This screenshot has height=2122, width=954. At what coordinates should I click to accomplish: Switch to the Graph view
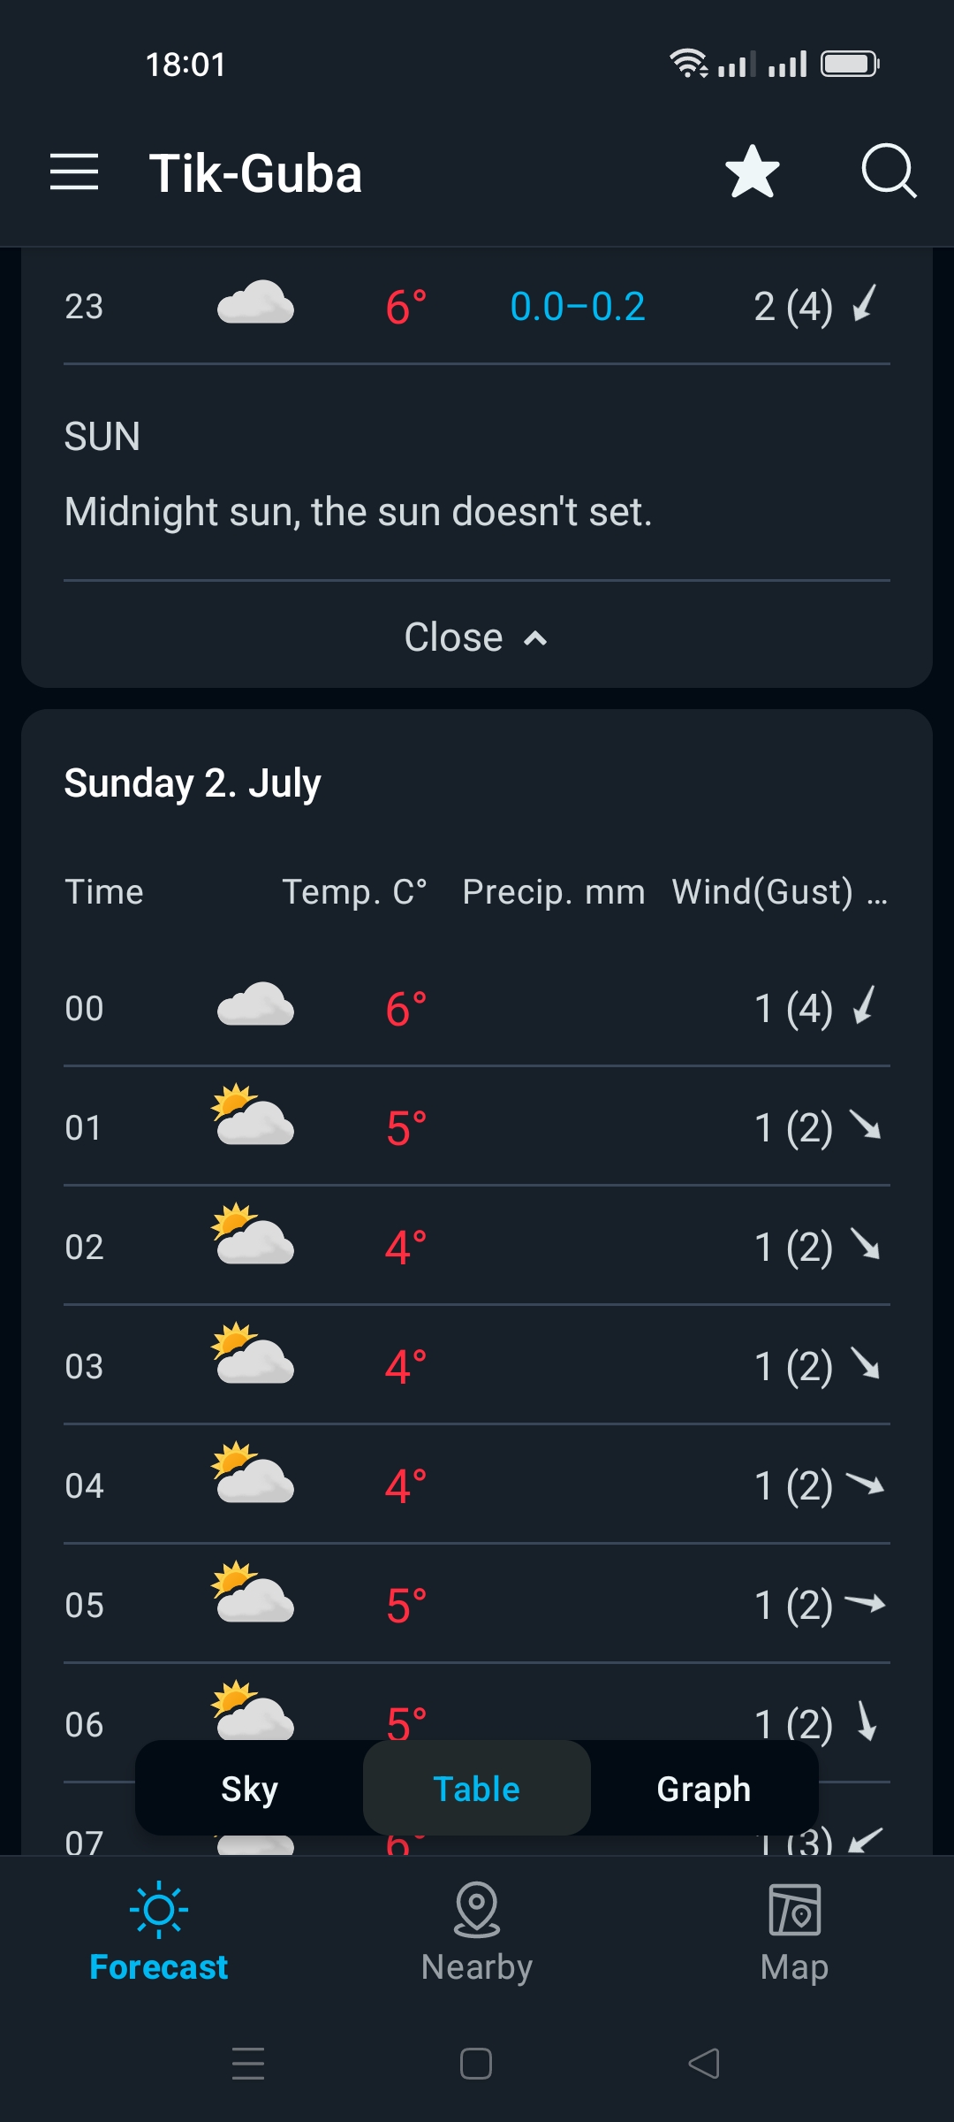point(703,1789)
